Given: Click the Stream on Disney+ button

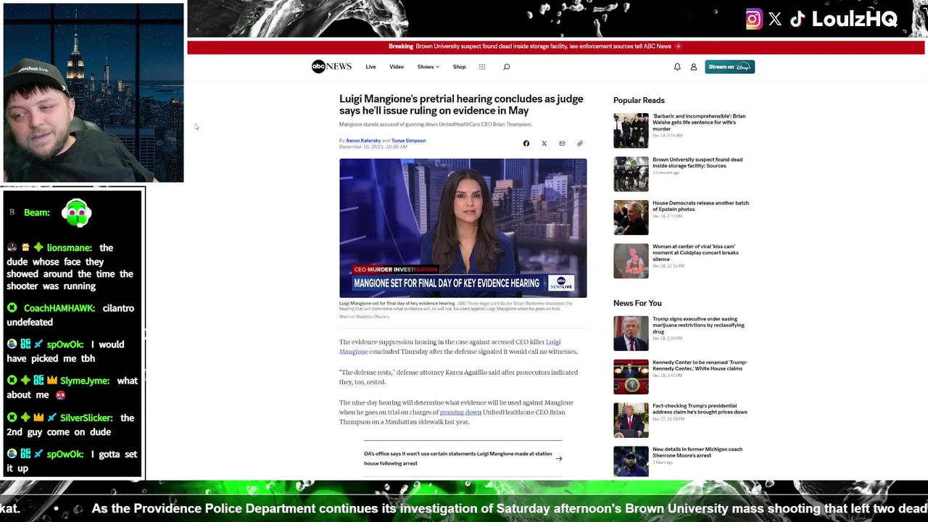Looking at the screenshot, I should pos(730,67).
